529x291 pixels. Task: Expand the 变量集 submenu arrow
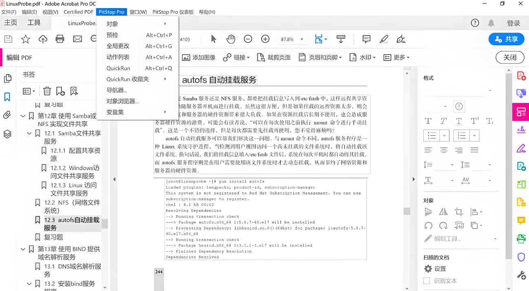click(165, 112)
